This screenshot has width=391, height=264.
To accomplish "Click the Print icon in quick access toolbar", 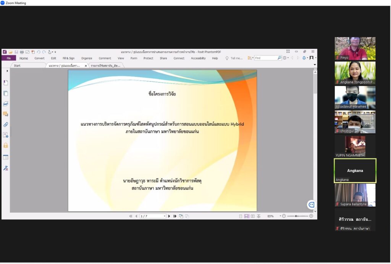I will tap(22, 52).
